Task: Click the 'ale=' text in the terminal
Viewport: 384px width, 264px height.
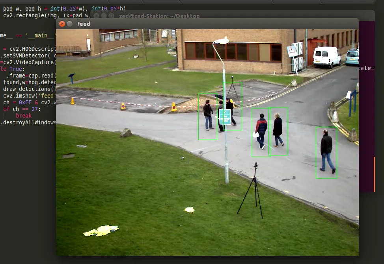Action: click(x=367, y=68)
